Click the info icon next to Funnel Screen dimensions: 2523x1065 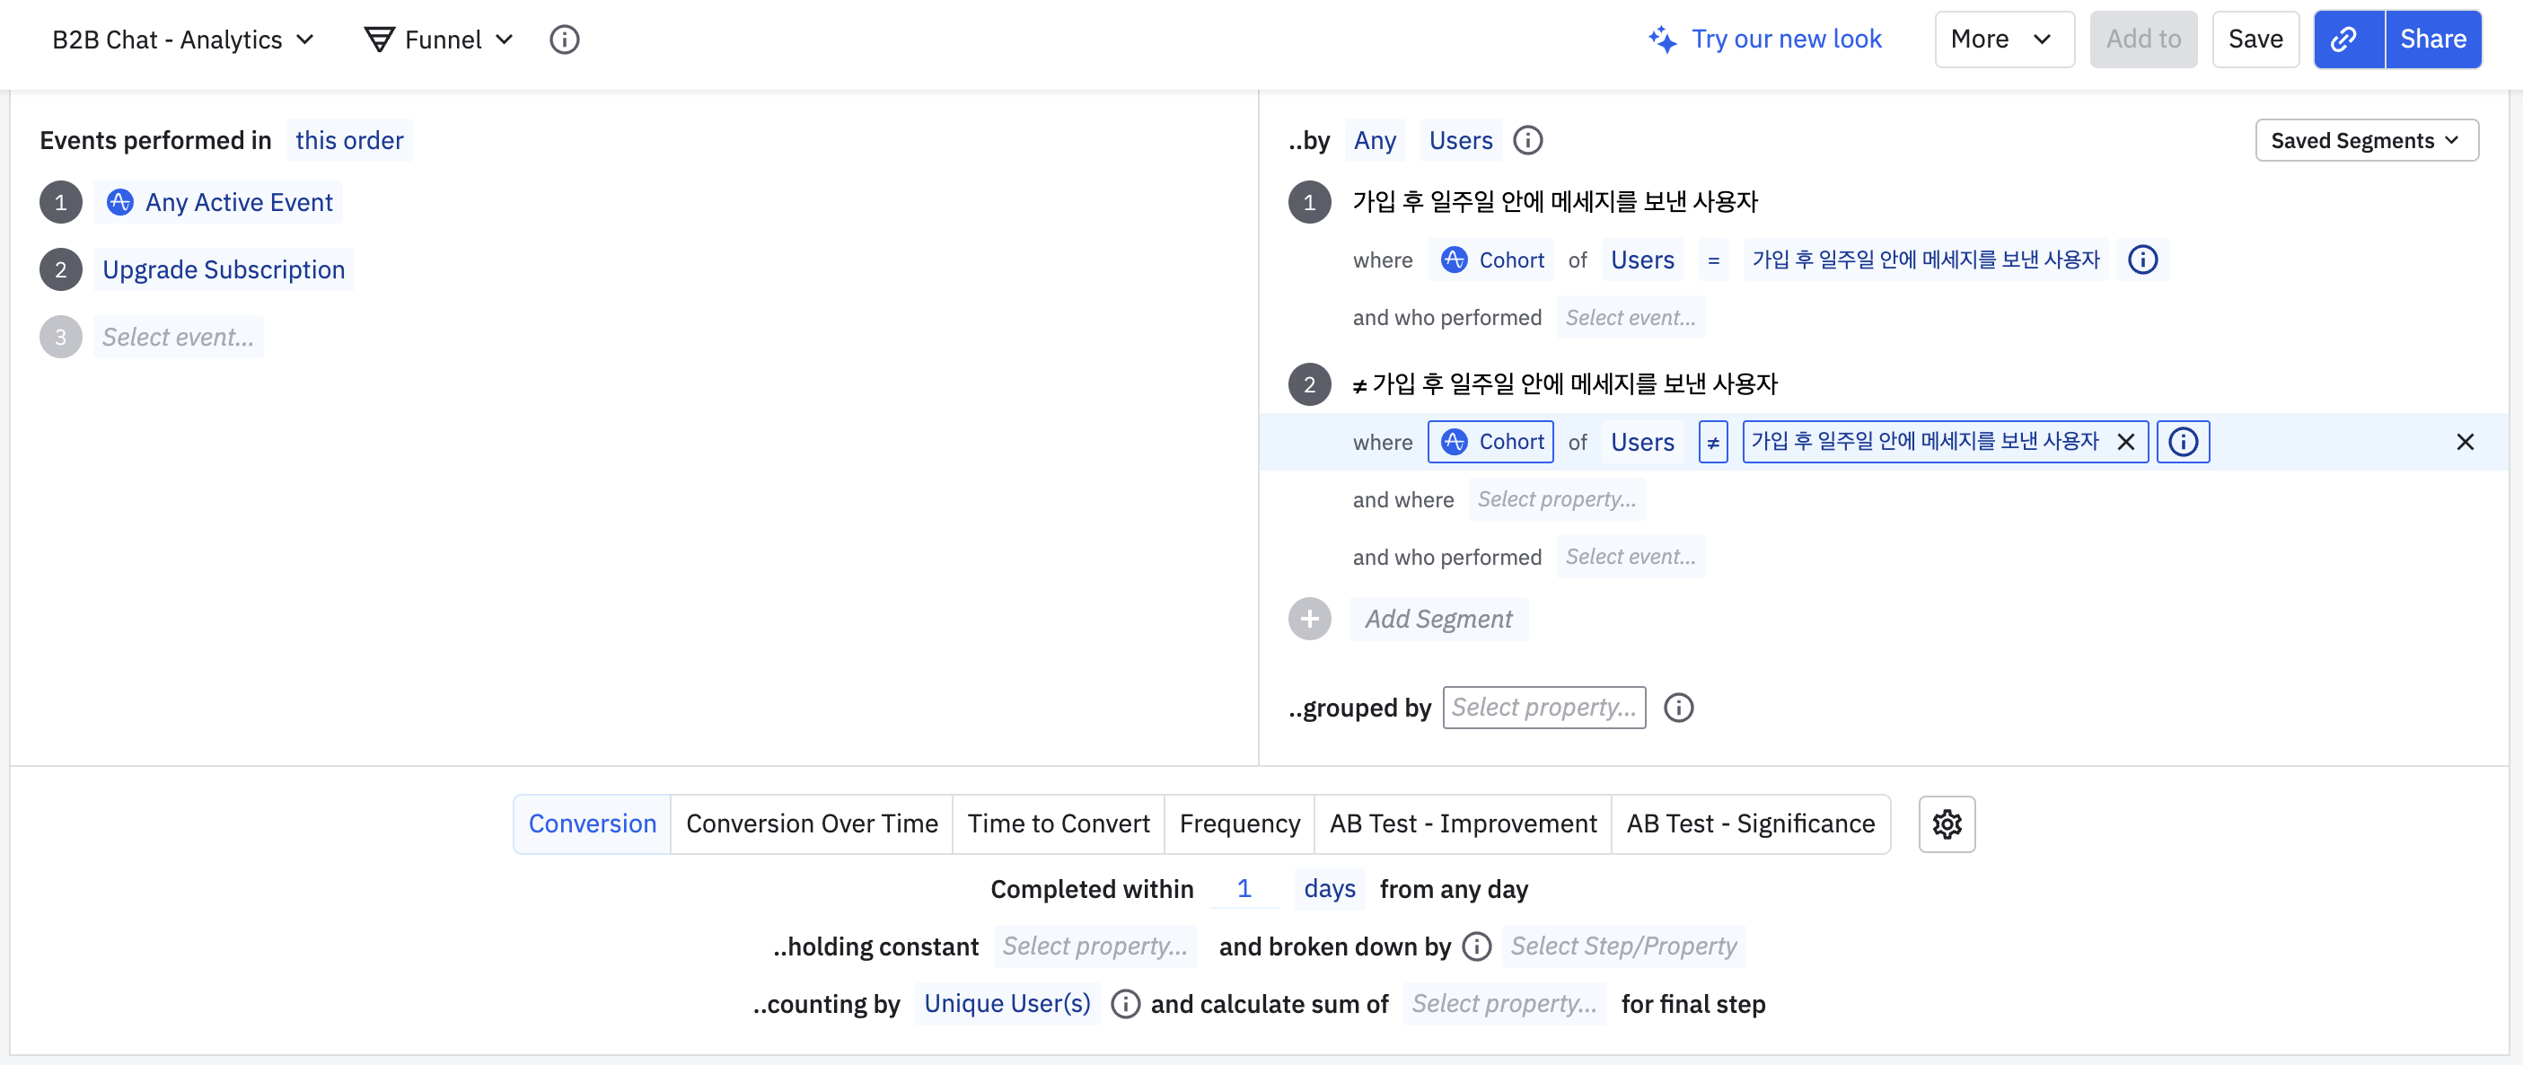(x=564, y=40)
